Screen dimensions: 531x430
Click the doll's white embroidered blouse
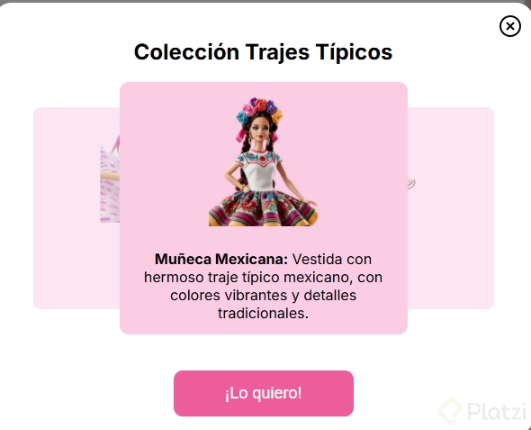(260, 170)
